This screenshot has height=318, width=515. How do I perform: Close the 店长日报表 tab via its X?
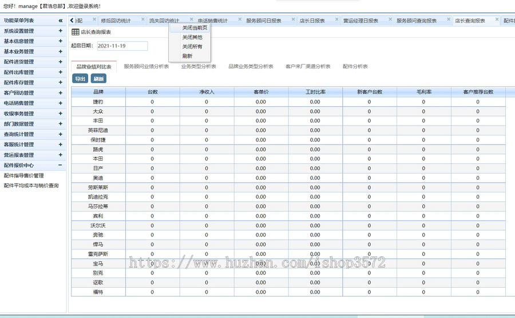coord(336,19)
